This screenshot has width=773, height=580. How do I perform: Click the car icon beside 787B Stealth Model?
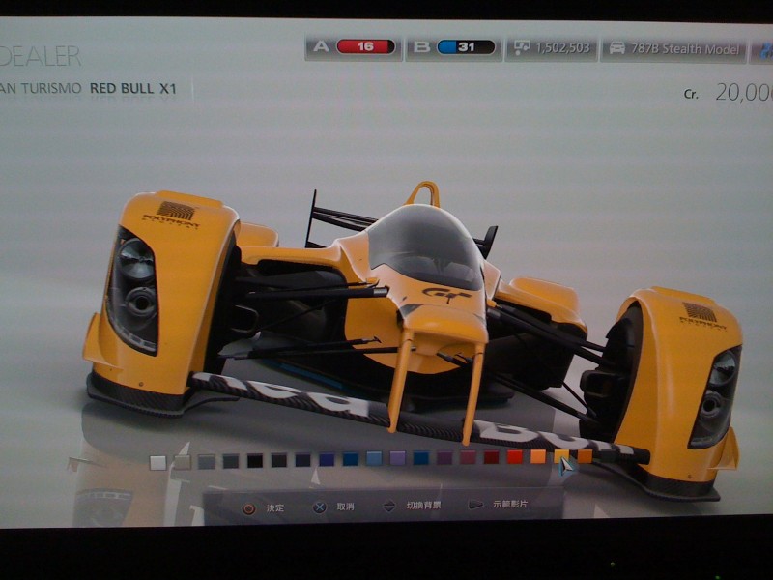[x=617, y=48]
